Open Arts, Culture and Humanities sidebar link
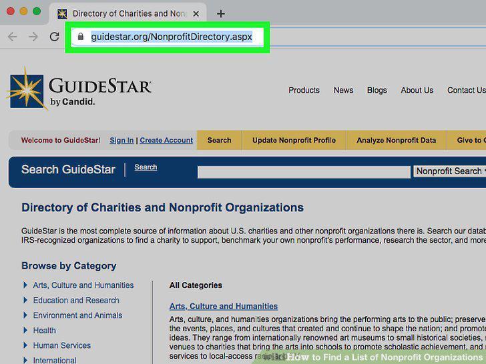The width and height of the screenshot is (486, 364). [83, 285]
